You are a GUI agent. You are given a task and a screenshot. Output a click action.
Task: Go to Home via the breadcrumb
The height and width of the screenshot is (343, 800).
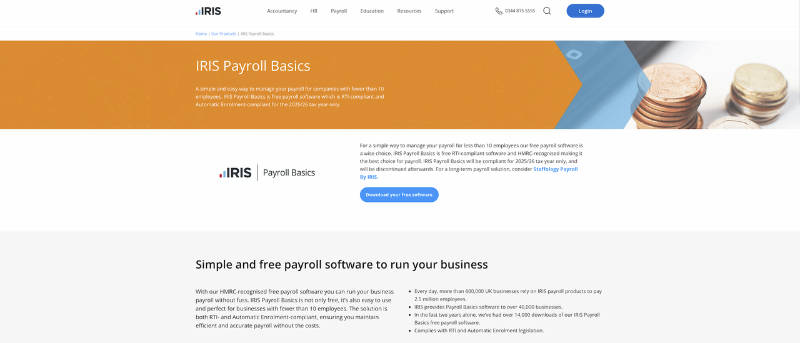[x=201, y=34]
